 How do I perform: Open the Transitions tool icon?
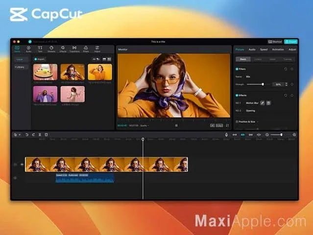(x=74, y=48)
